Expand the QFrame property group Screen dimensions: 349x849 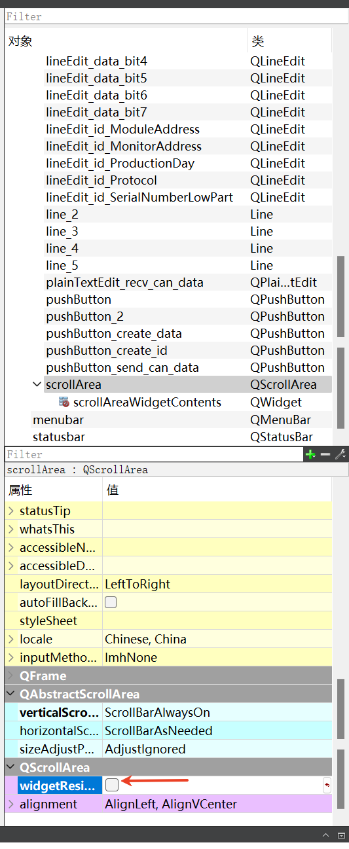10,676
